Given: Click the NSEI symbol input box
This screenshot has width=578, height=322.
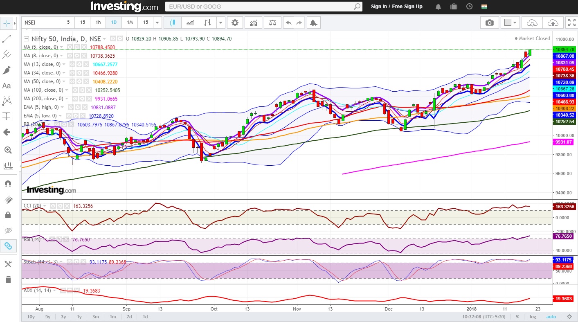Looking at the screenshot, I should 41,23.
